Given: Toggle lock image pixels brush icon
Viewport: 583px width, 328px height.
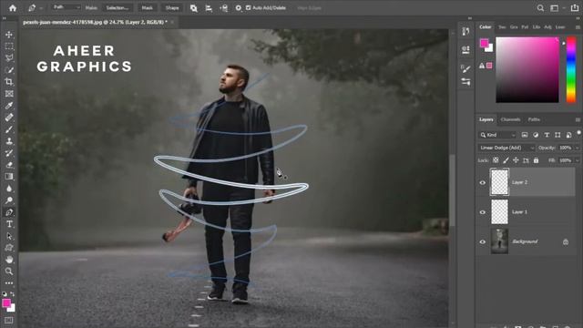Looking at the screenshot, I should tap(506, 160).
